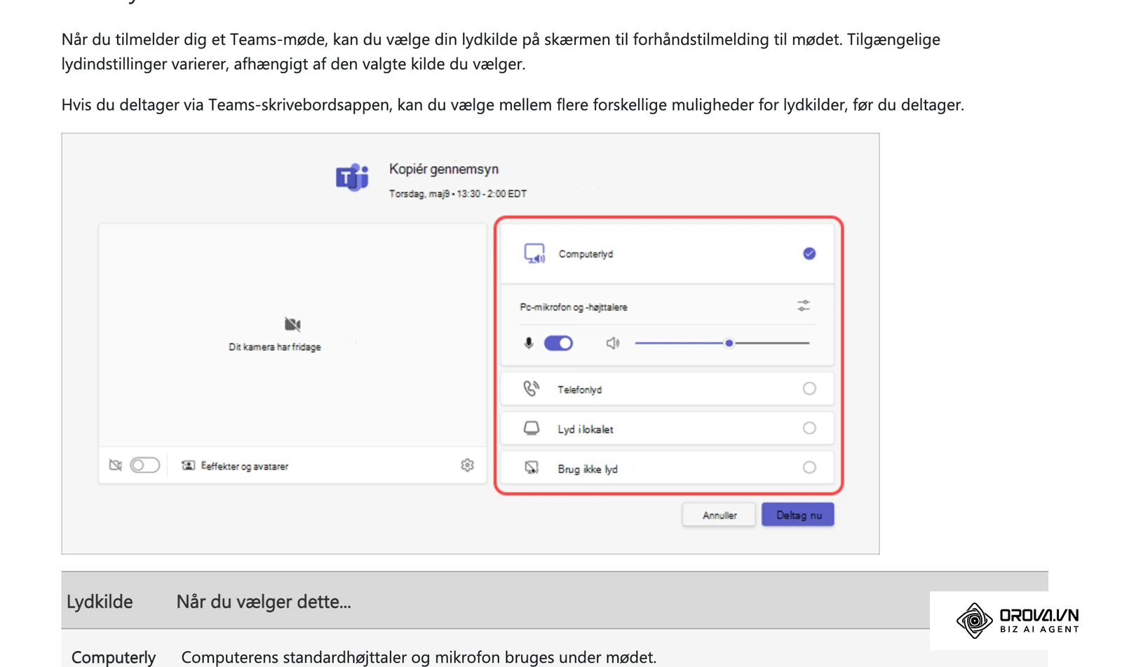Click the Lyd i lokalet room icon
The width and height of the screenshot is (1122, 667).
[x=532, y=428]
